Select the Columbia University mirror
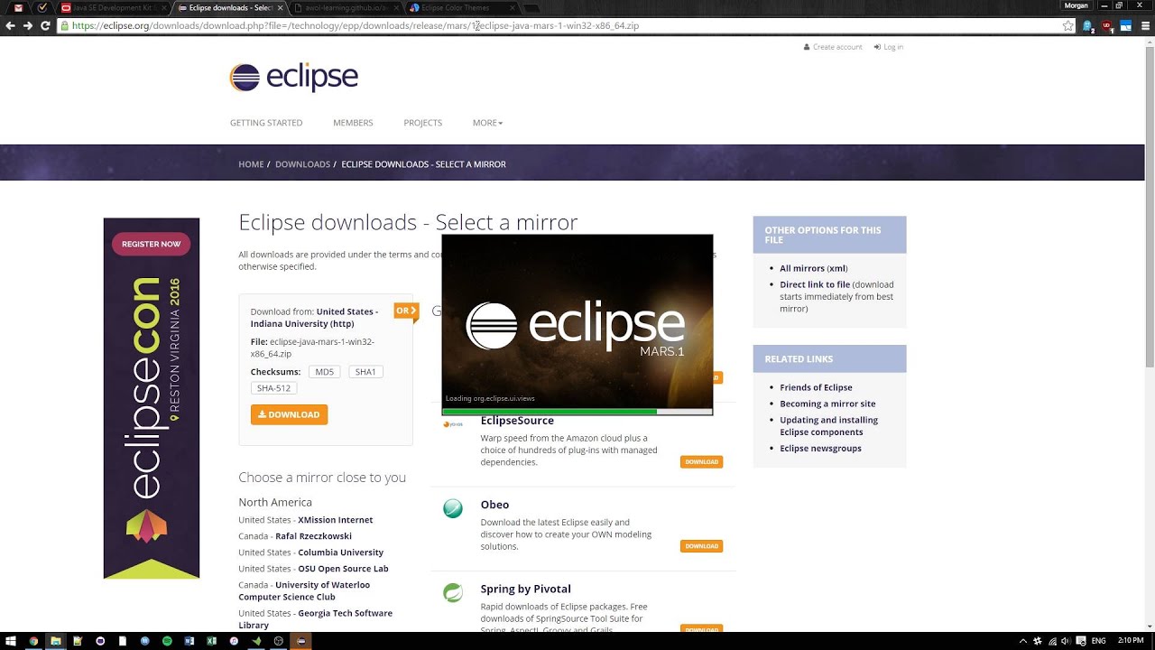The width and height of the screenshot is (1155, 650). click(x=340, y=552)
